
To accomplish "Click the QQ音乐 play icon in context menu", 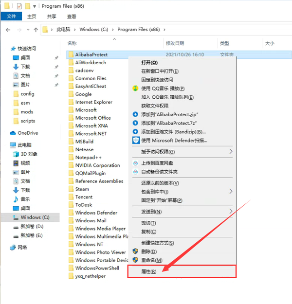I will 135,89.
